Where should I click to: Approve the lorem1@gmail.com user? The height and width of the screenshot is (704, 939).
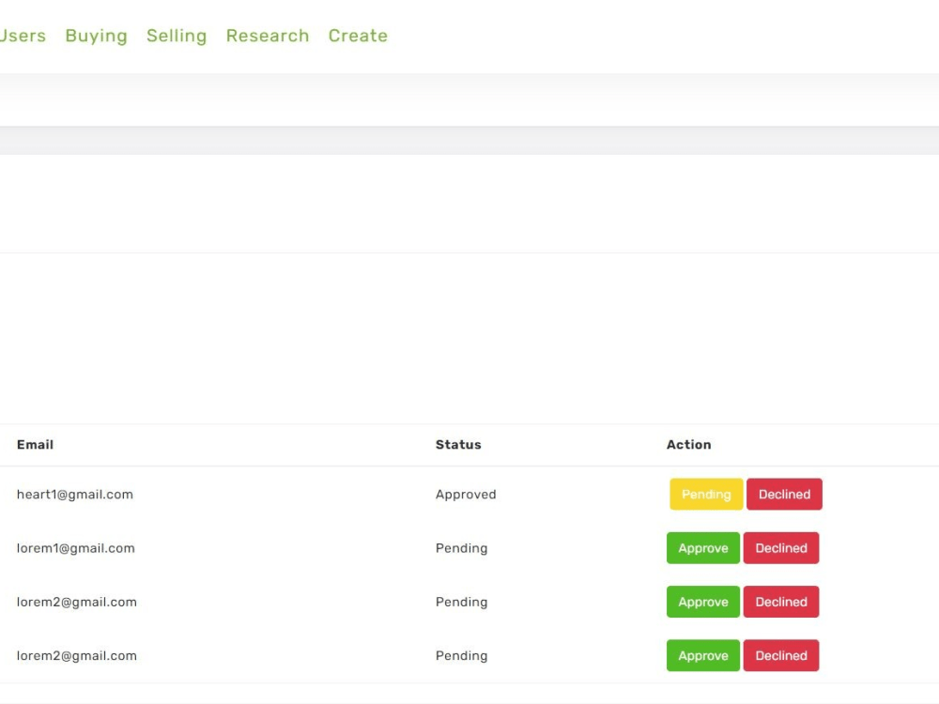point(702,548)
